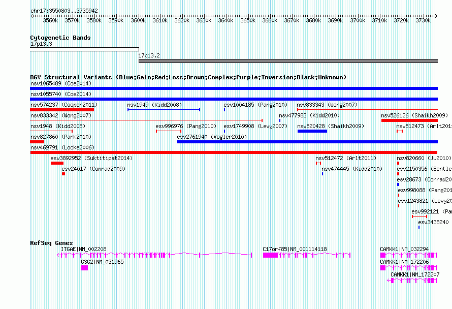Click the esv3892952 (Suktitipat2014) variant

(57, 163)
